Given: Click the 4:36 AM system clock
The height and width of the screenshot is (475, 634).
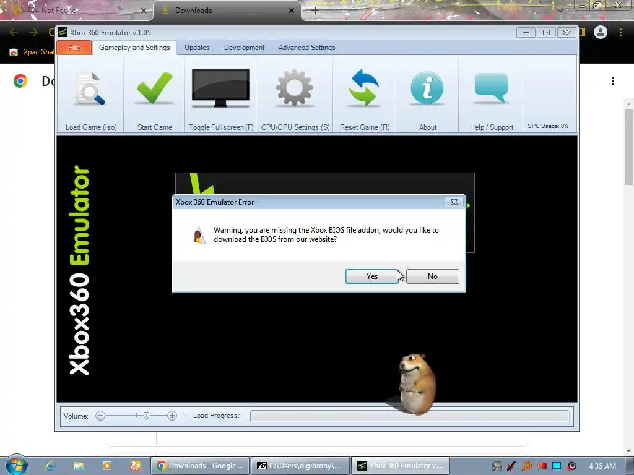Looking at the screenshot, I should click(602, 466).
